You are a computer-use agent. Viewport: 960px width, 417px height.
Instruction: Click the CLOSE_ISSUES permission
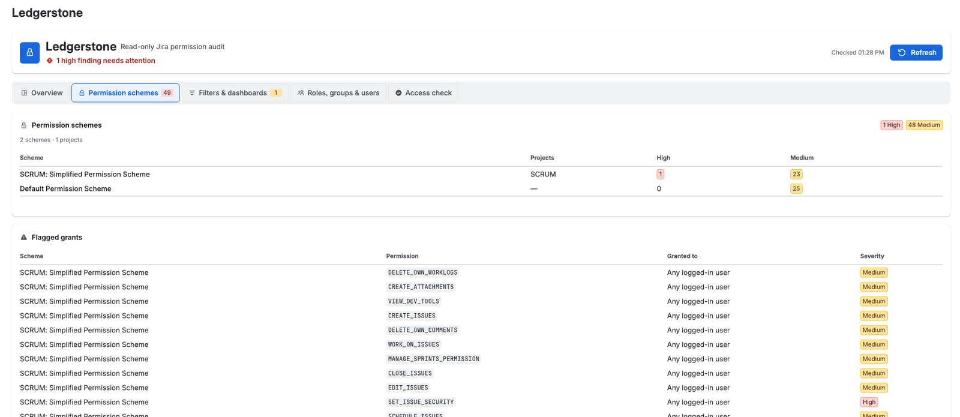coord(410,374)
